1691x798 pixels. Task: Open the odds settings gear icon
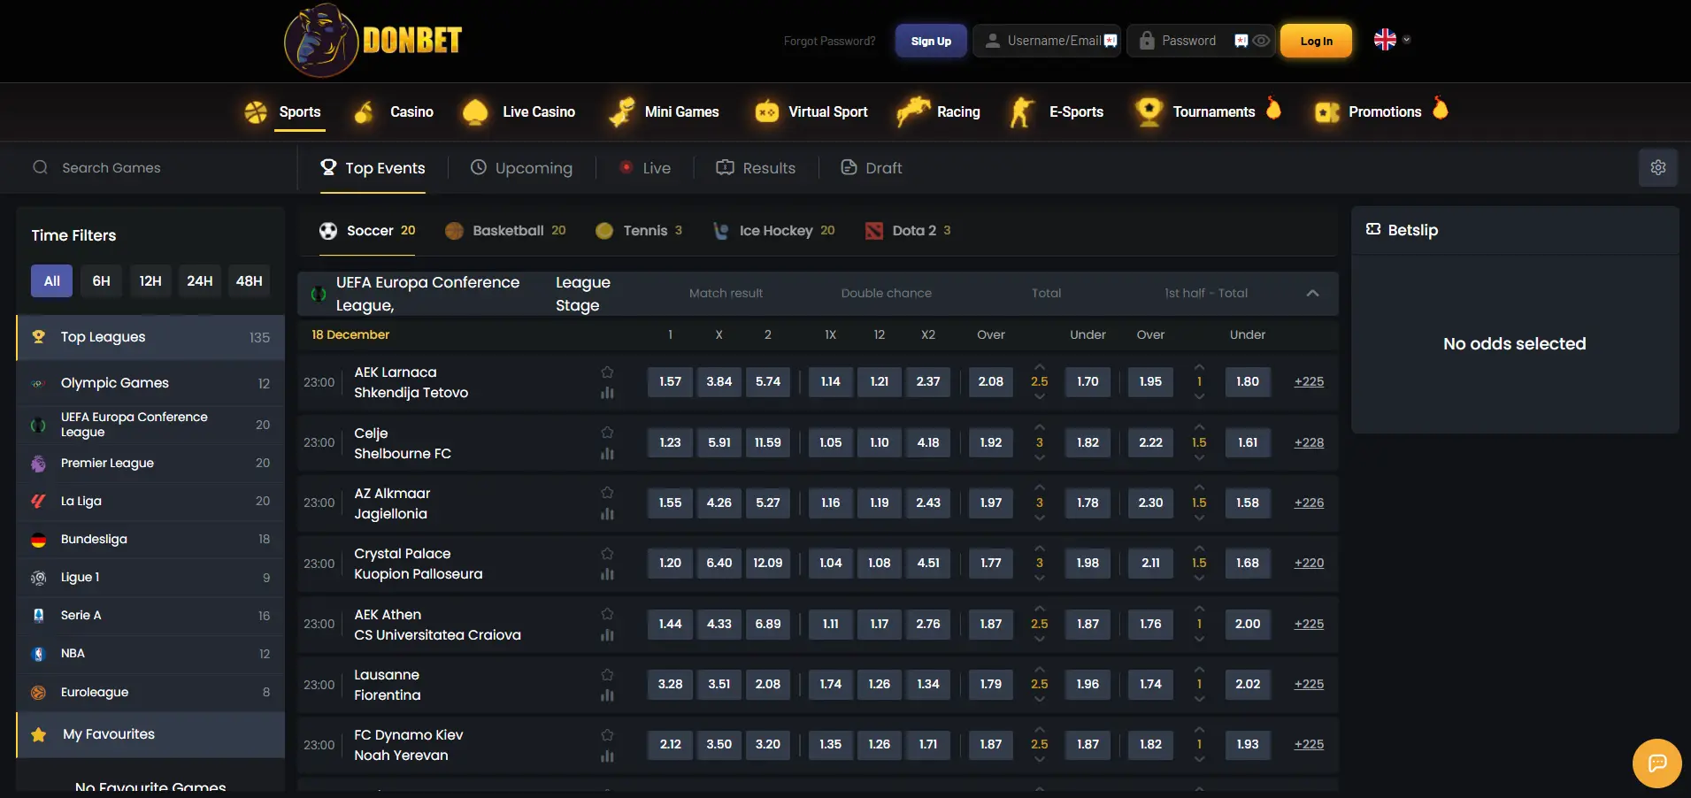pyautogui.click(x=1657, y=167)
